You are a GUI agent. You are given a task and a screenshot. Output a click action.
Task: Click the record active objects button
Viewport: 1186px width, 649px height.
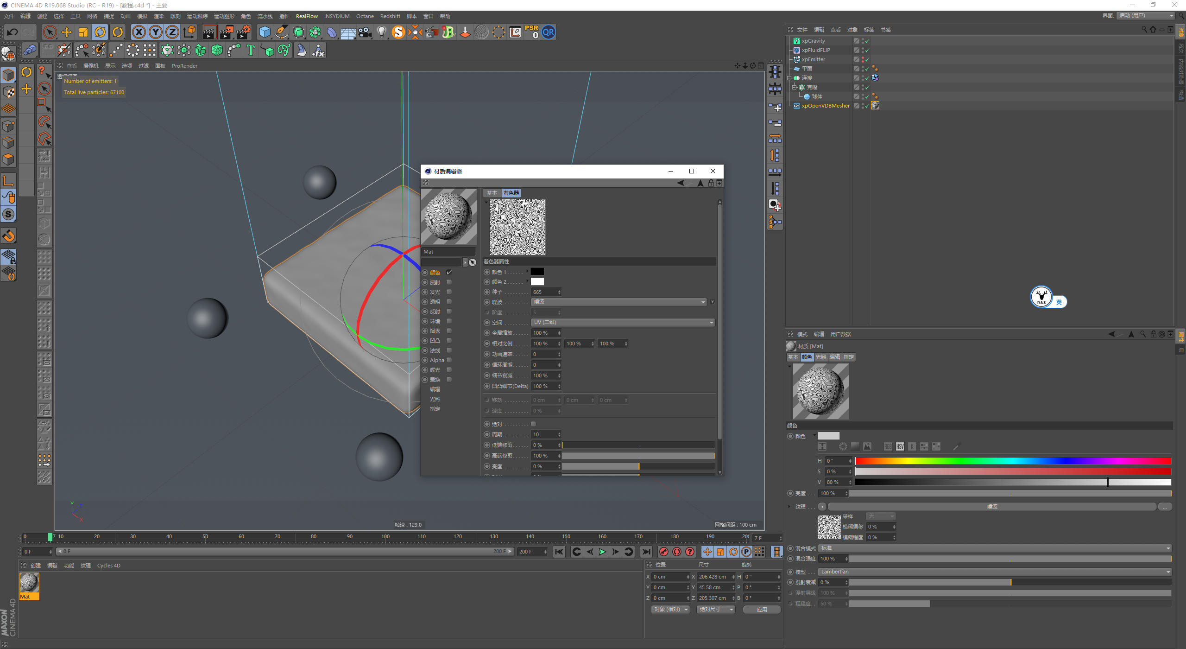pos(663,552)
